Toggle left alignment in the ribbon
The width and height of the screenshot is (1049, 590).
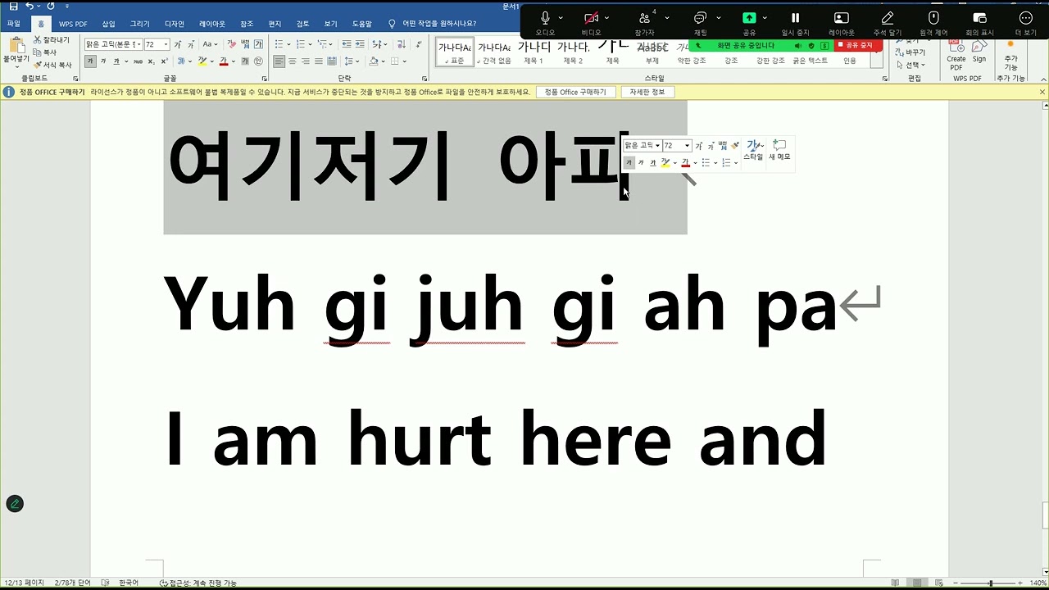point(279,61)
